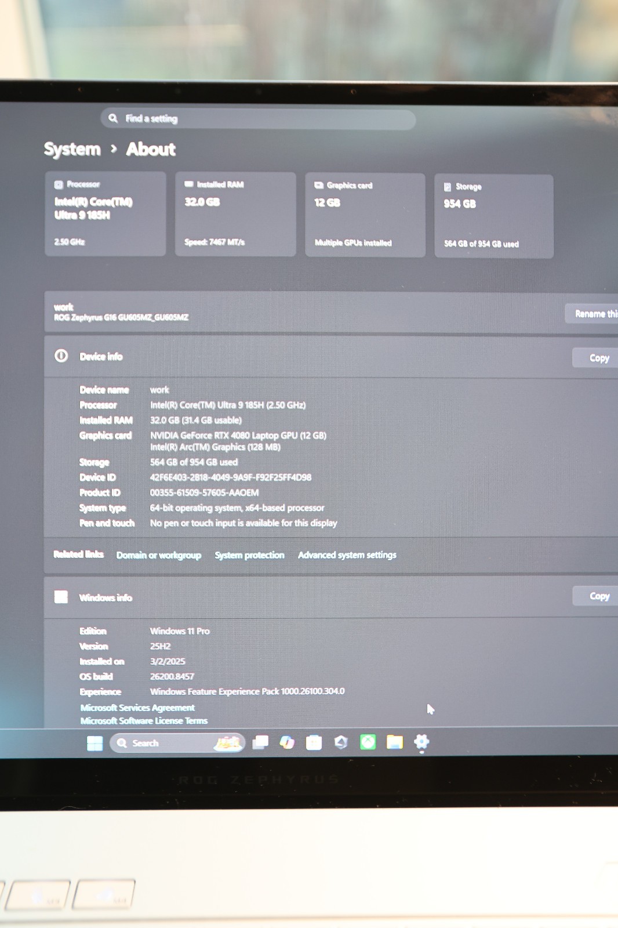Select the 32.0 GB (31.4 GB usable) text

pos(196,420)
